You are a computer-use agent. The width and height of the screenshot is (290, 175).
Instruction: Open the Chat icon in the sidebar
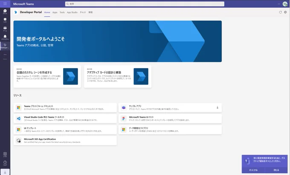point(5,12)
